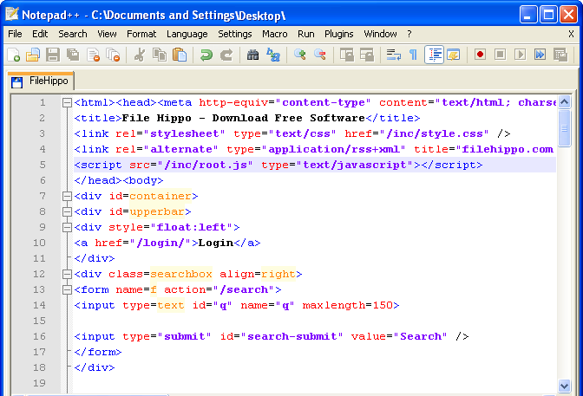Click "search-submit" id value on line 16
This screenshot has width=583, height=396.
pyautogui.click(x=292, y=336)
